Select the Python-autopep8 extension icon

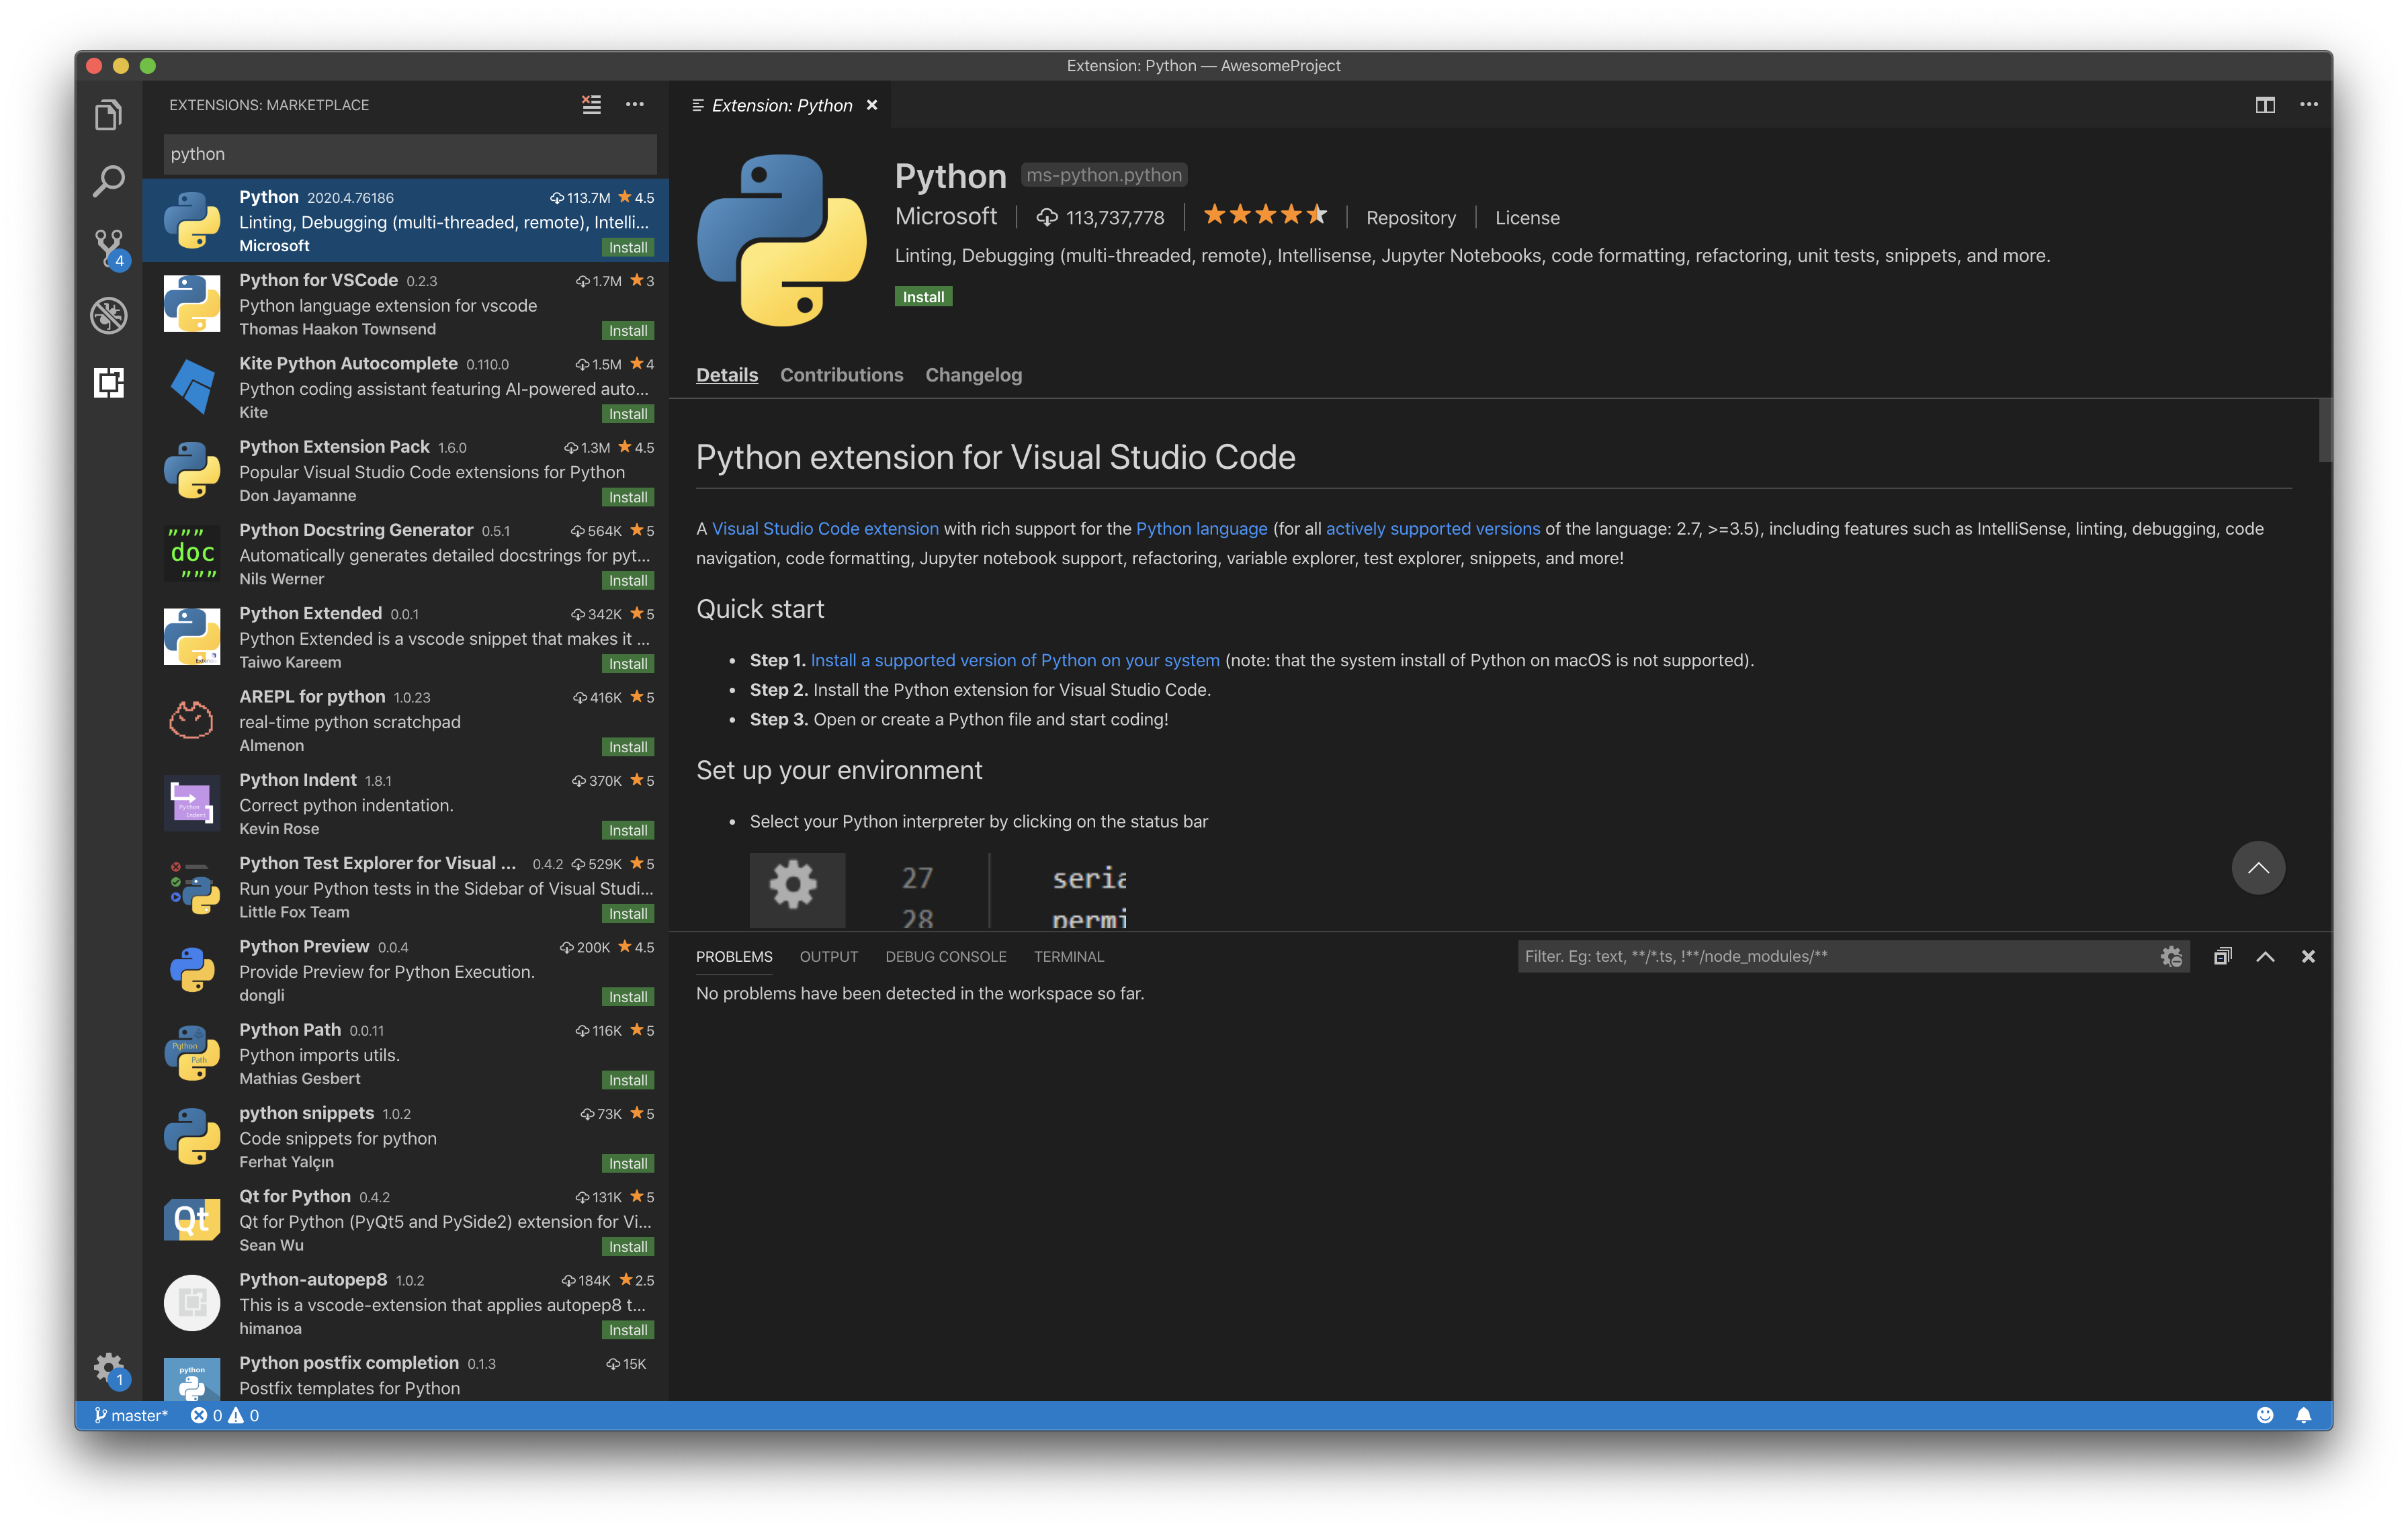point(192,1303)
